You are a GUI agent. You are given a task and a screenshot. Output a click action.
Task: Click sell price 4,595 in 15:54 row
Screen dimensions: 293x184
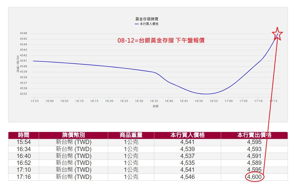pyautogui.click(x=254, y=142)
